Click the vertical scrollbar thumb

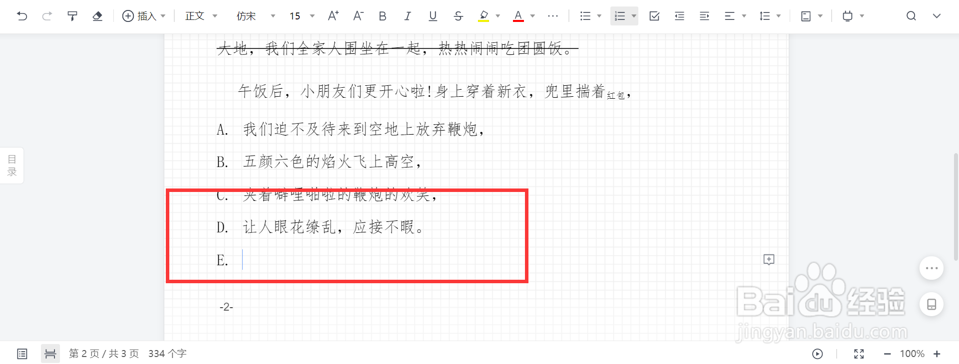956,207
